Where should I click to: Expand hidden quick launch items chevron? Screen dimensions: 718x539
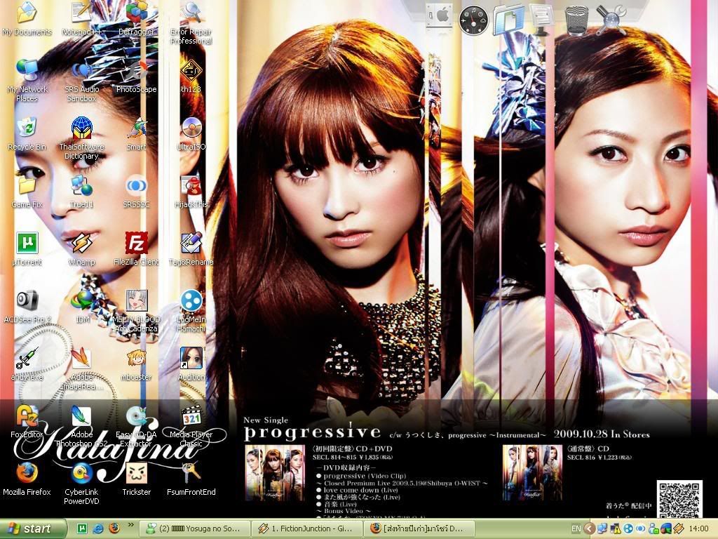pyautogui.click(x=130, y=525)
